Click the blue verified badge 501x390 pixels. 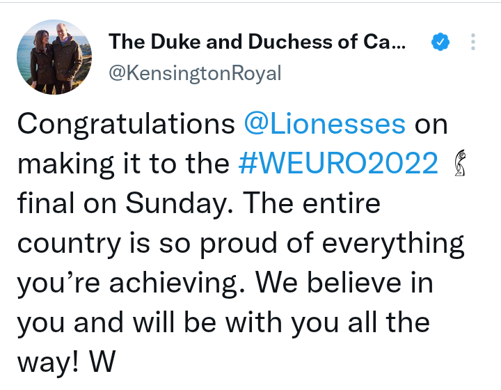[439, 42]
